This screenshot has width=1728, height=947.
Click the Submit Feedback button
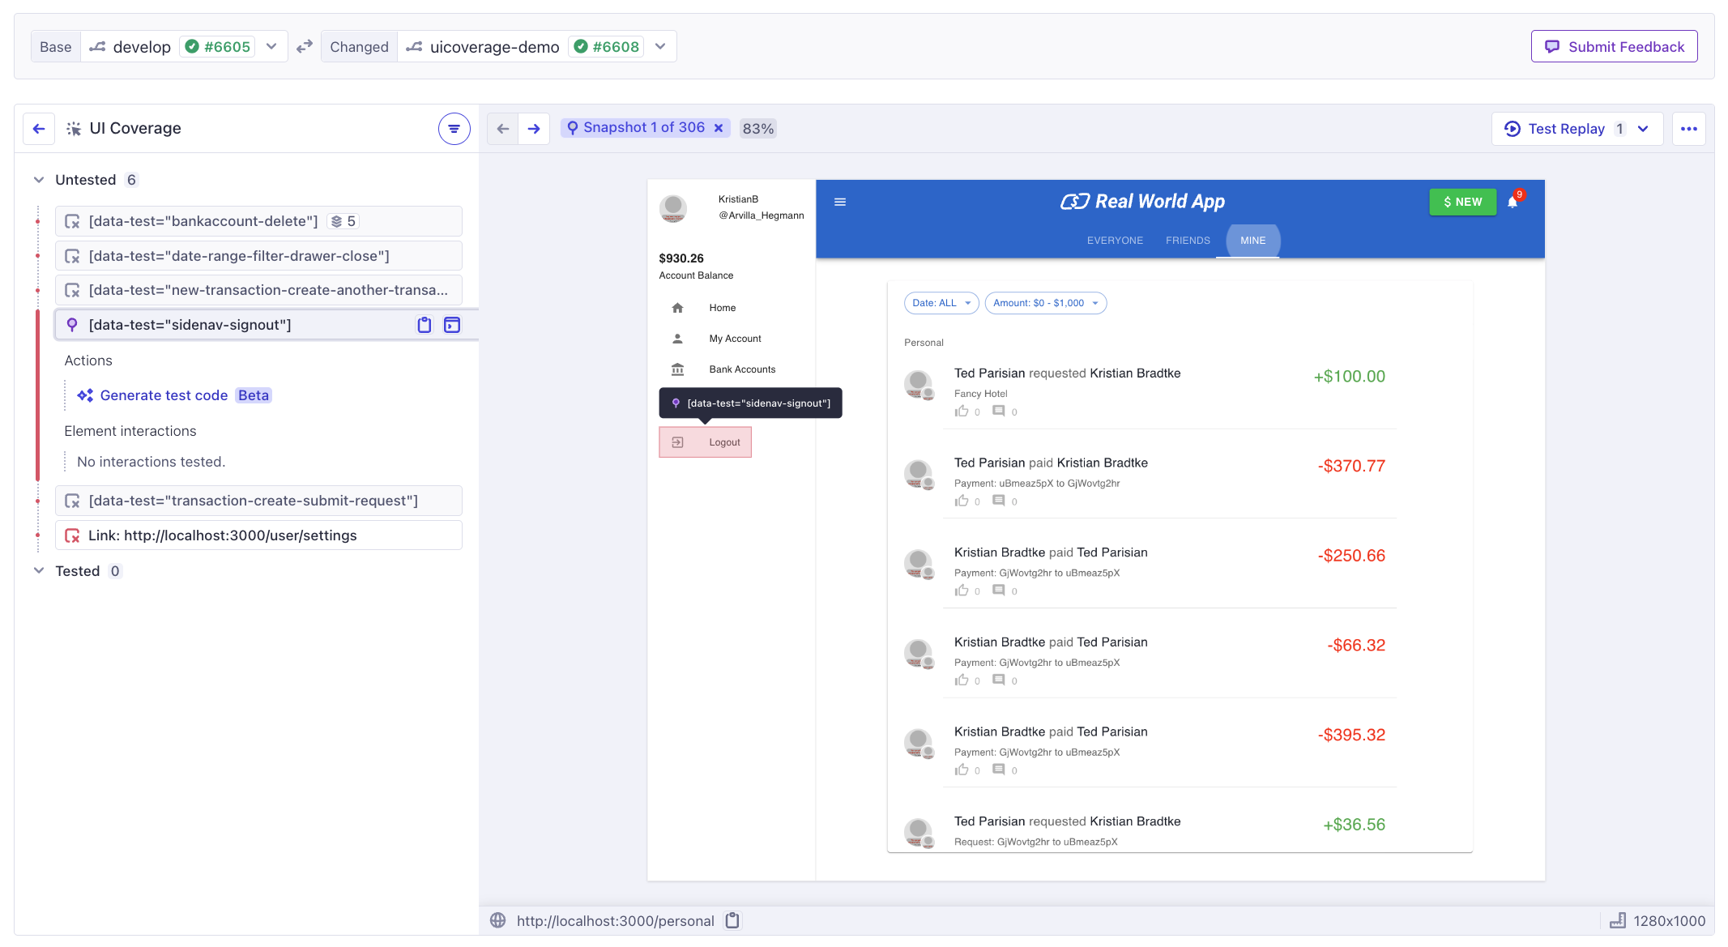(x=1614, y=47)
